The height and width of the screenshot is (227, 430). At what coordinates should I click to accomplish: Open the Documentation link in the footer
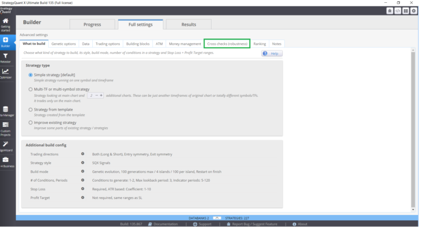point(163,224)
